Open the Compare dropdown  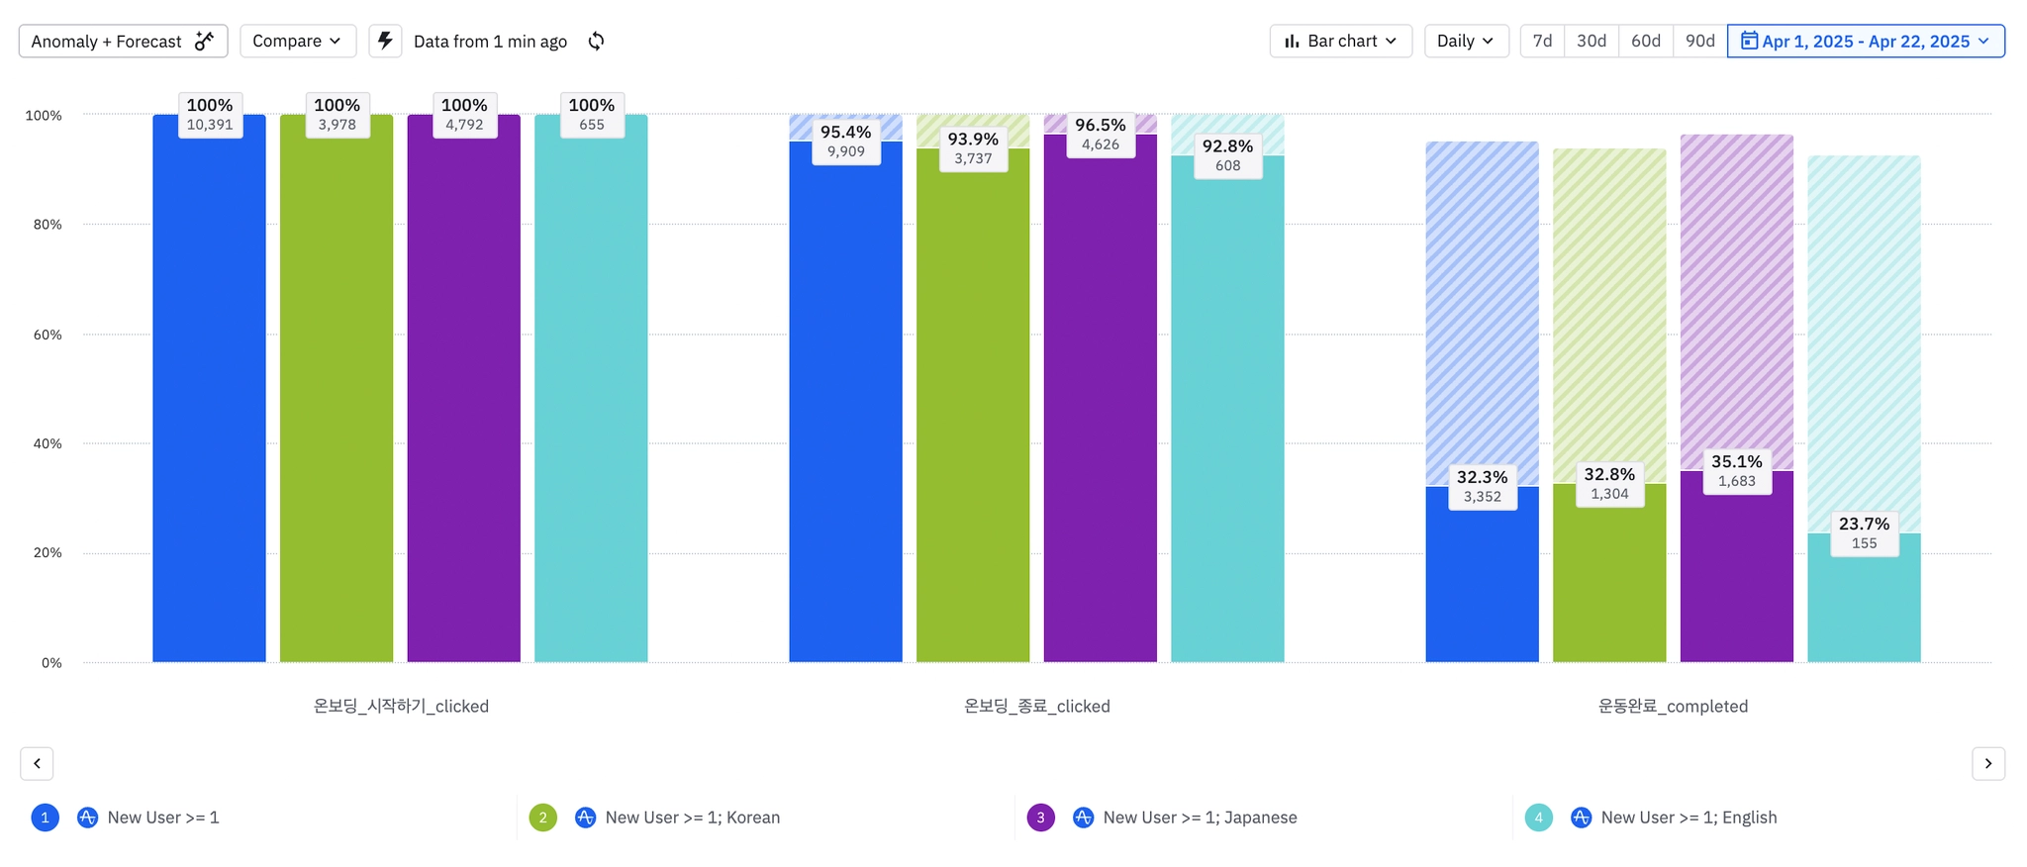click(297, 41)
